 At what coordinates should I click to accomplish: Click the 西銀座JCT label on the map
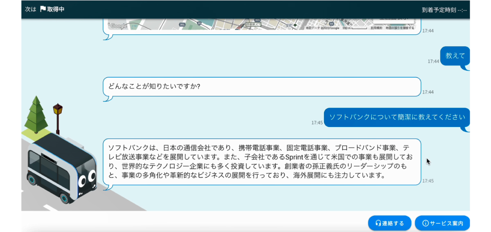[254, 25]
